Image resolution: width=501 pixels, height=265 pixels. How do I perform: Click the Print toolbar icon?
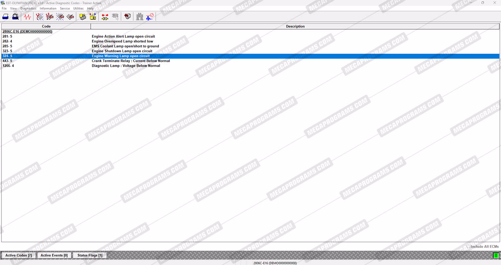(6, 16)
